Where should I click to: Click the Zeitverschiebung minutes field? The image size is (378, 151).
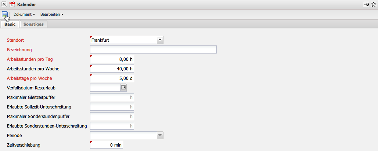pos(107,145)
